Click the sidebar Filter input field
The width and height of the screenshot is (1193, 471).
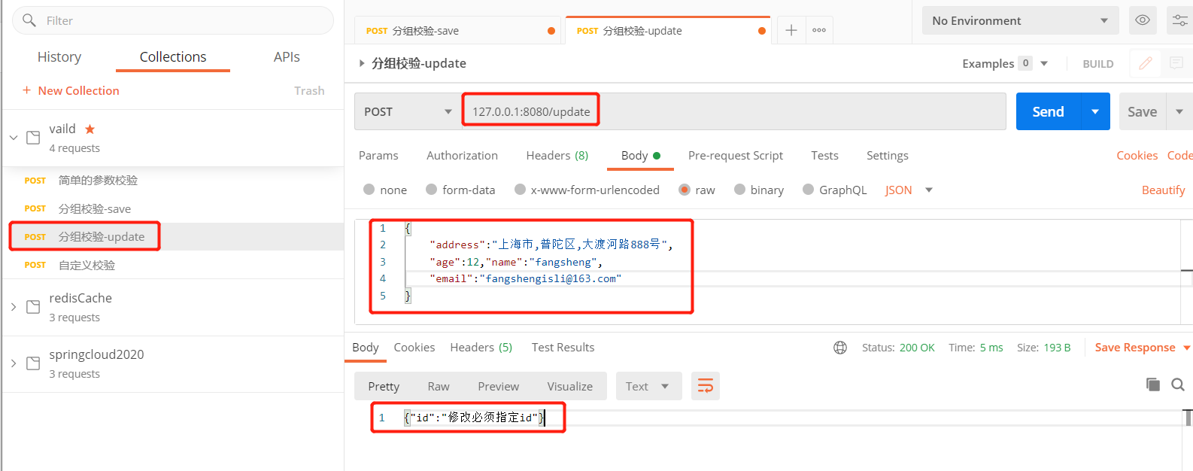tap(173, 20)
